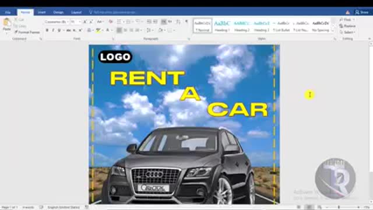
Task: Click the Numbering list icon
Action: click(128, 22)
